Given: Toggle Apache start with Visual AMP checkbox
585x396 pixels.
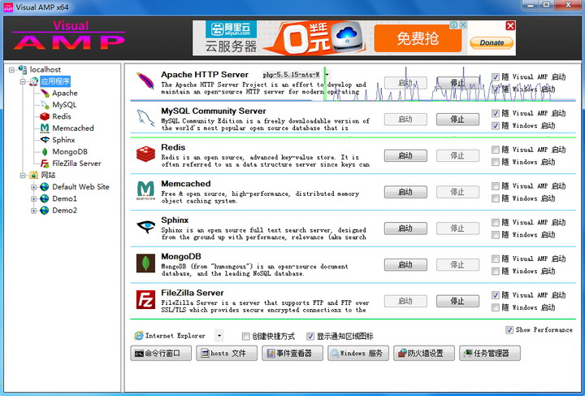Looking at the screenshot, I should [495, 77].
